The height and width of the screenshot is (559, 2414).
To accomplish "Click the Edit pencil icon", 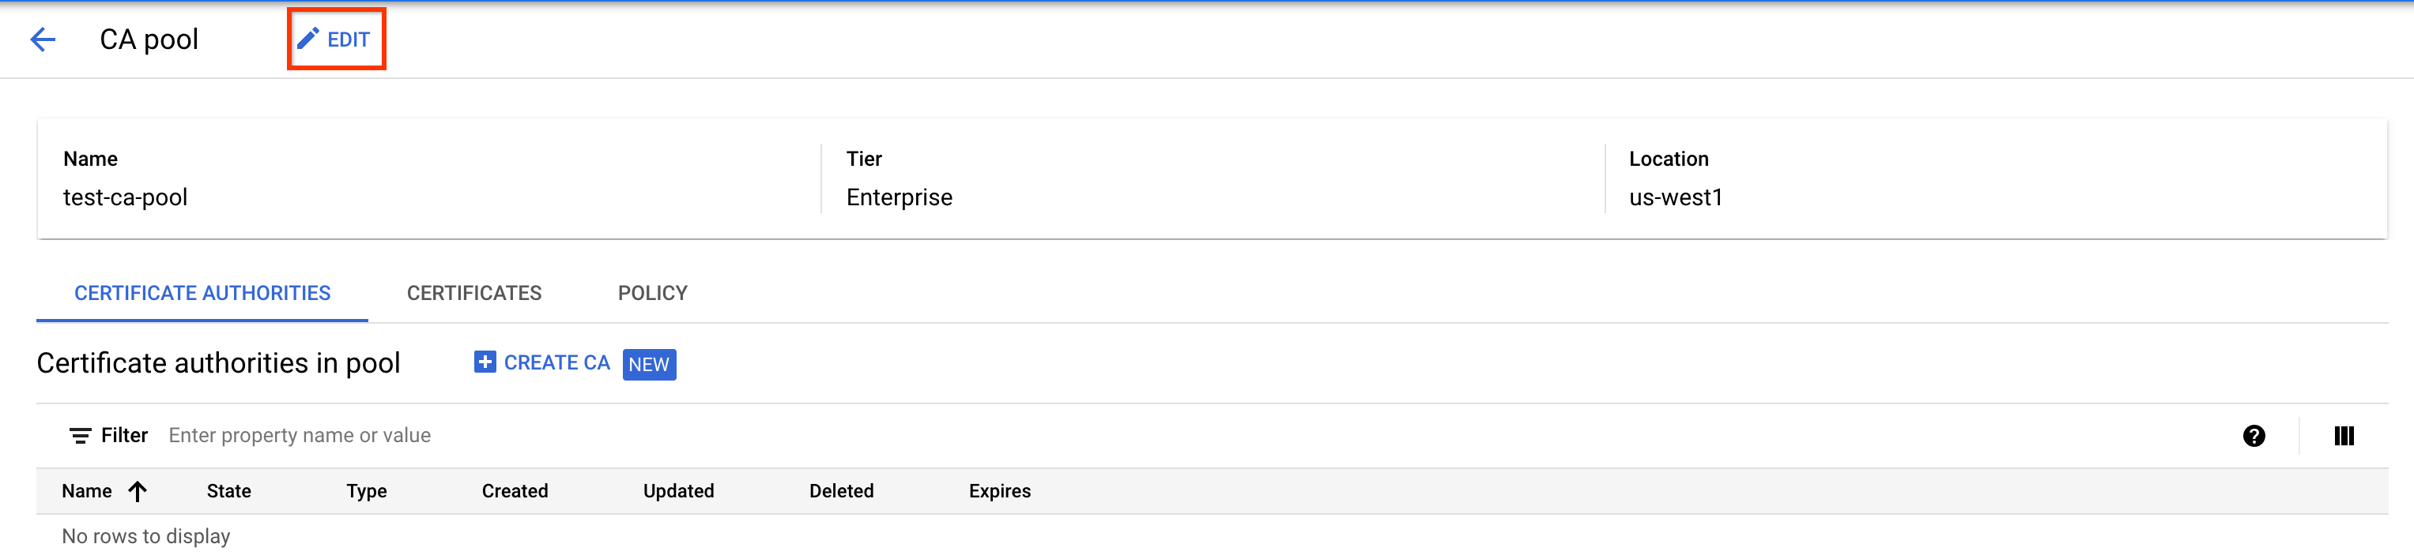I will pos(308,39).
